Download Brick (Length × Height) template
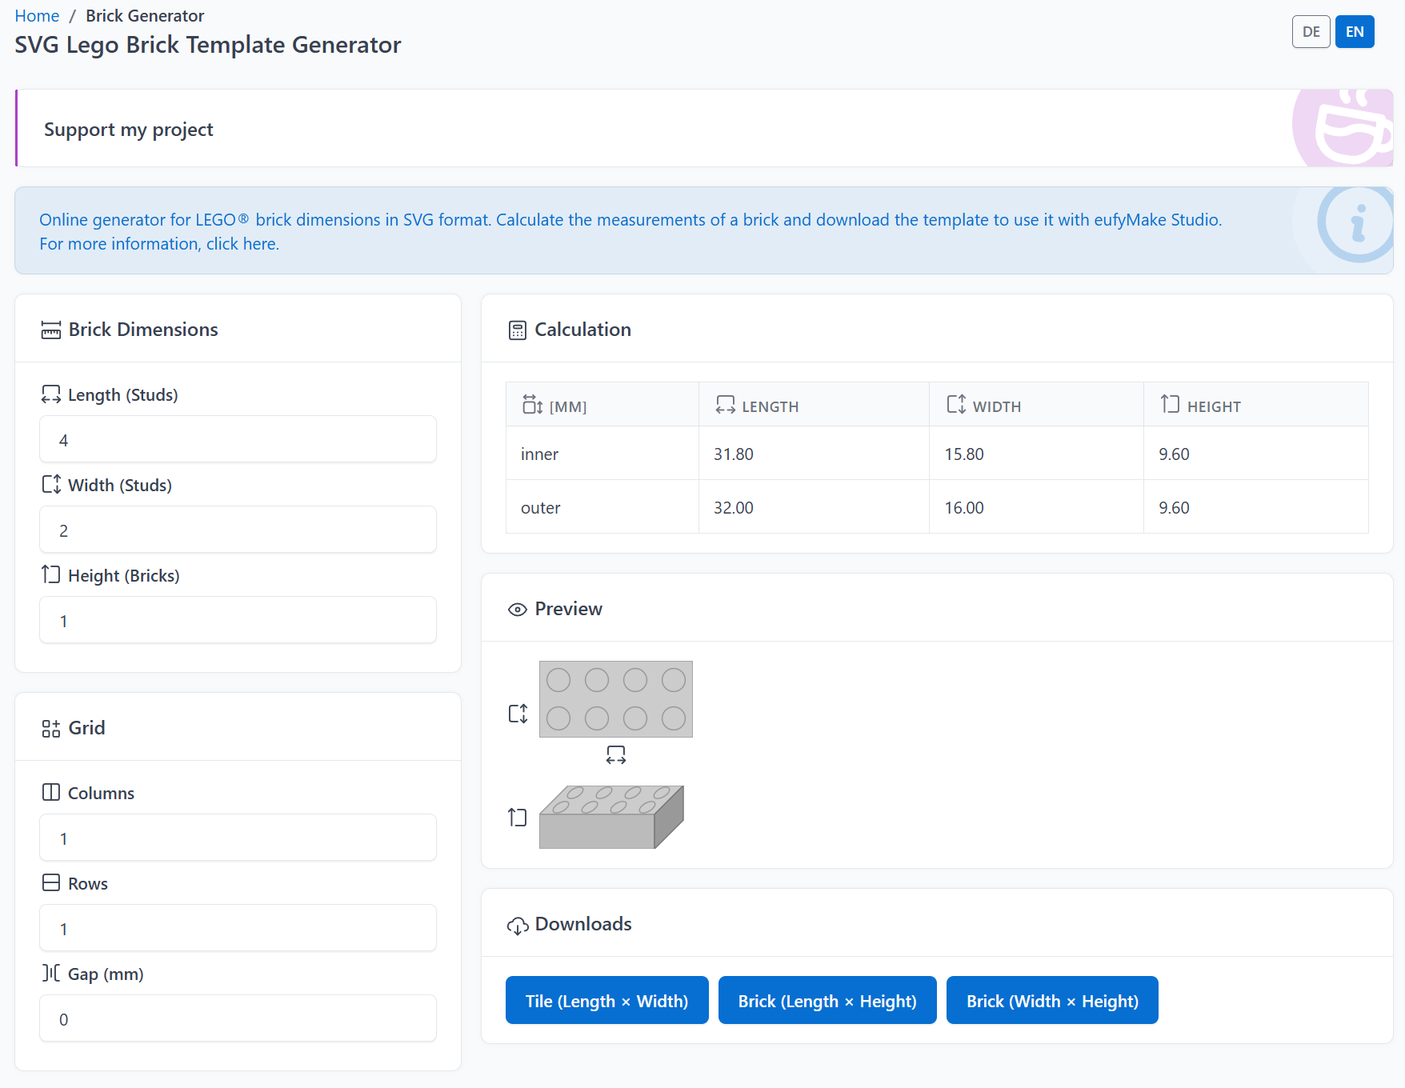The height and width of the screenshot is (1088, 1405). pyautogui.click(x=827, y=1000)
